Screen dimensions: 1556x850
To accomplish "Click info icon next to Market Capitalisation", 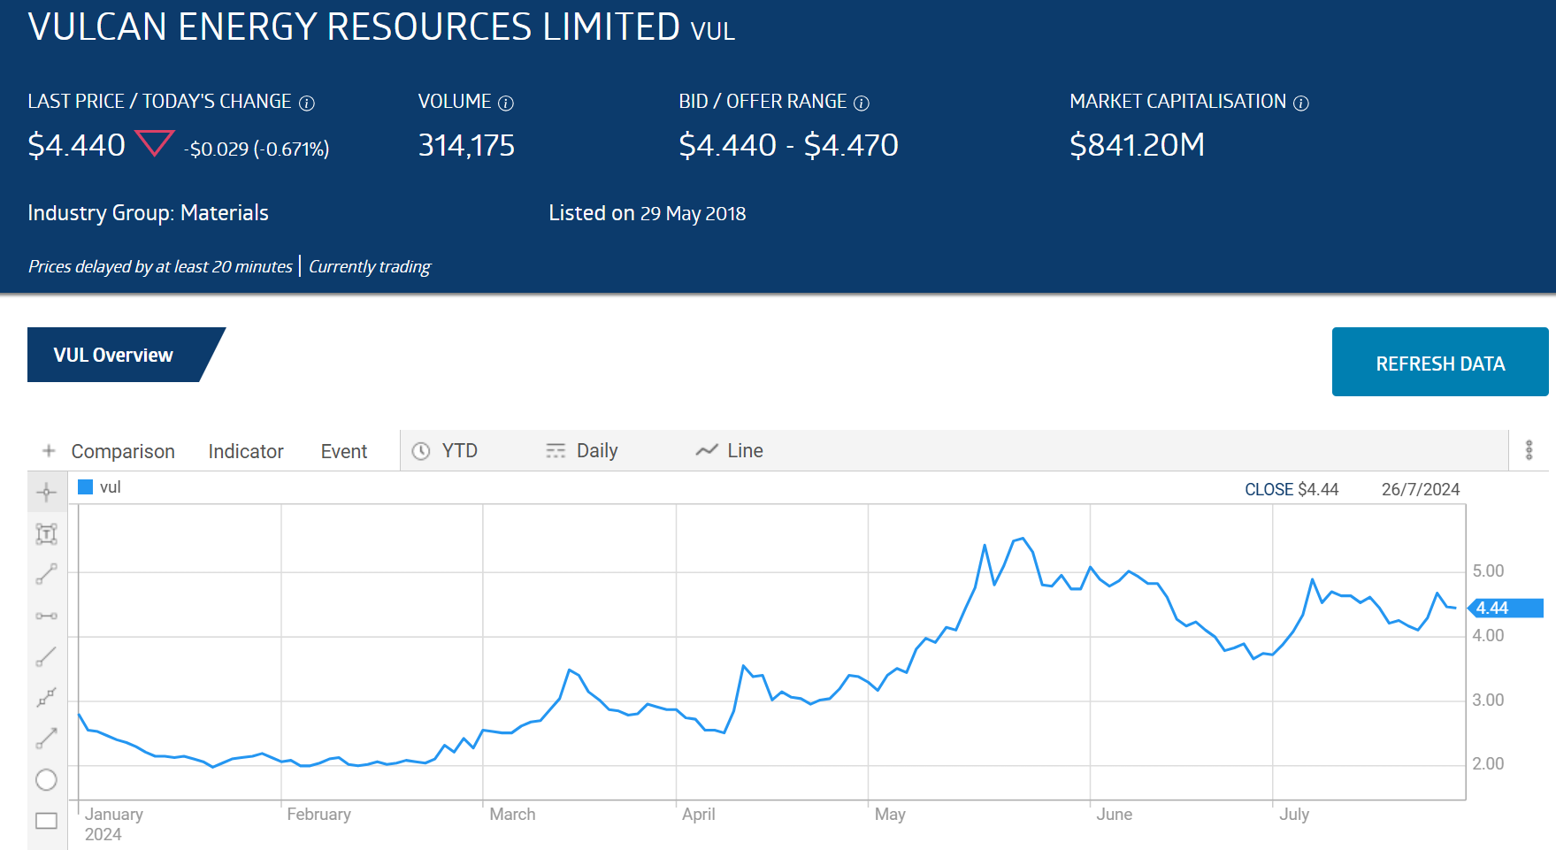I will point(1301,103).
